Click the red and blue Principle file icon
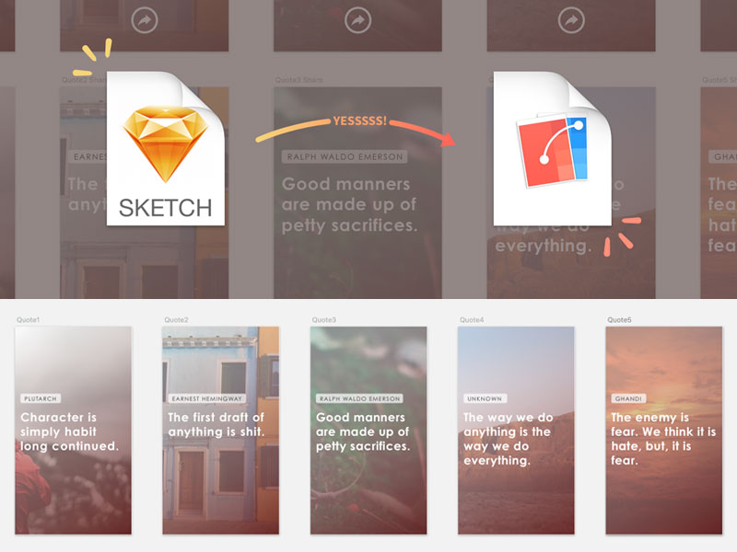 [x=552, y=148]
